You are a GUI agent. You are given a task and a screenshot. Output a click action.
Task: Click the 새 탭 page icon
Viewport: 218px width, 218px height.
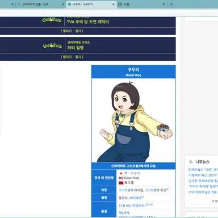point(120,4)
